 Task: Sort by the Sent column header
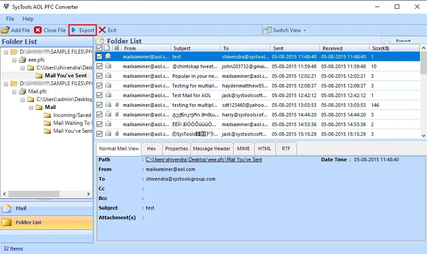point(295,48)
